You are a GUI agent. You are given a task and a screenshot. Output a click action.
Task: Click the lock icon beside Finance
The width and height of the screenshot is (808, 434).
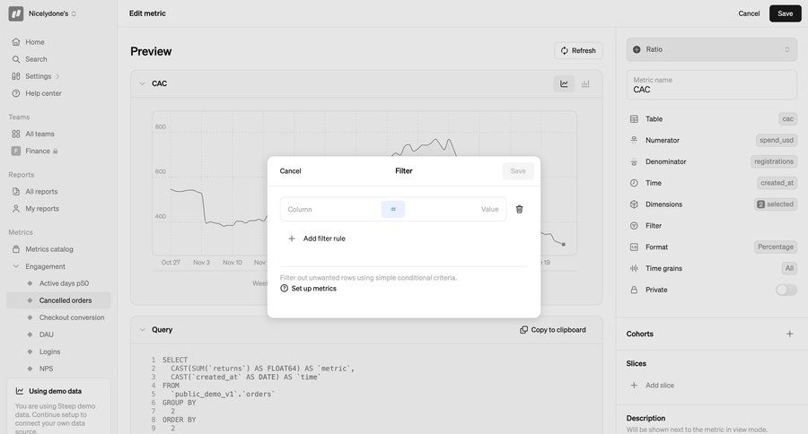(x=55, y=152)
